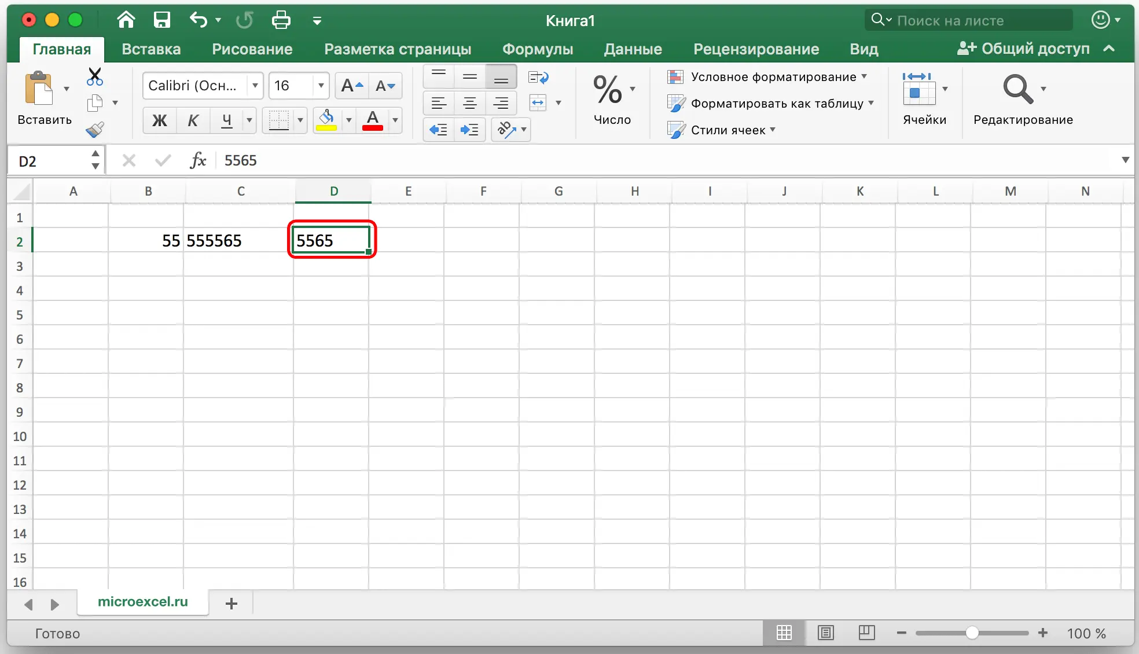Confirm entry with checkmark icon
The image size is (1139, 654).
(163, 160)
